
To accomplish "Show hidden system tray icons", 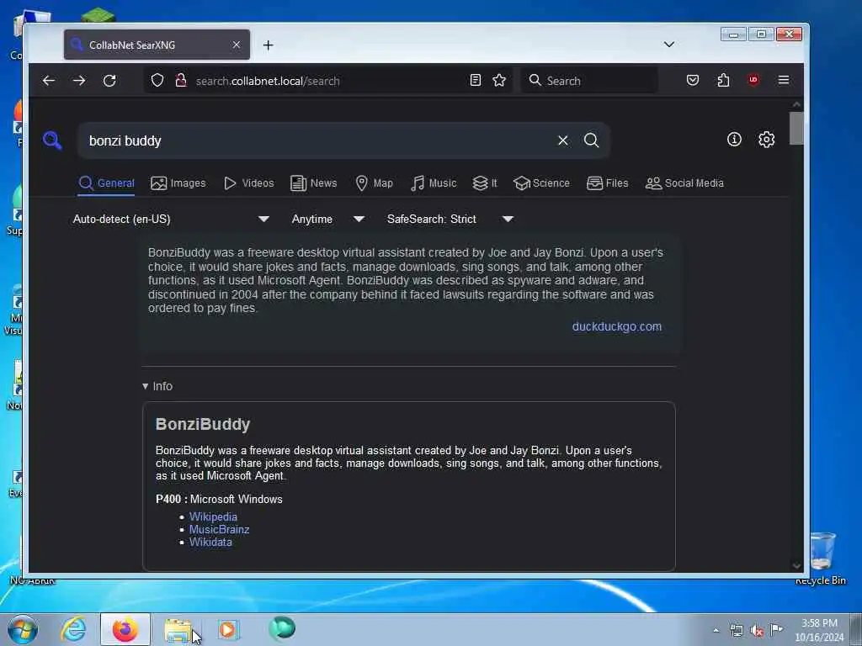I will coord(716,630).
